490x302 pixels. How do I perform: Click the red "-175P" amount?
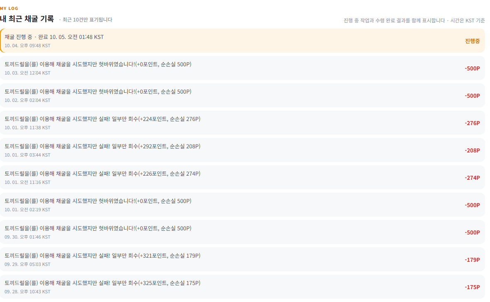[472, 287]
